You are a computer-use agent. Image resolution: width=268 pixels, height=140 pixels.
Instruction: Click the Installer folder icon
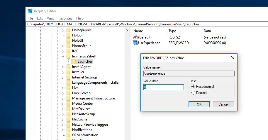(68, 72)
